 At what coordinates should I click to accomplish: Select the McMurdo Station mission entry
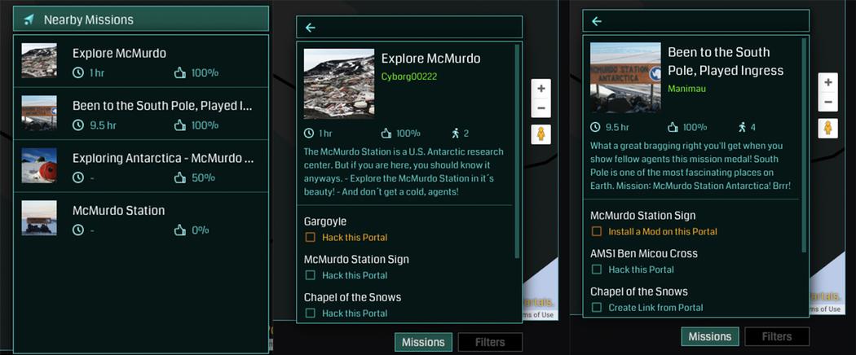pyautogui.click(x=141, y=218)
